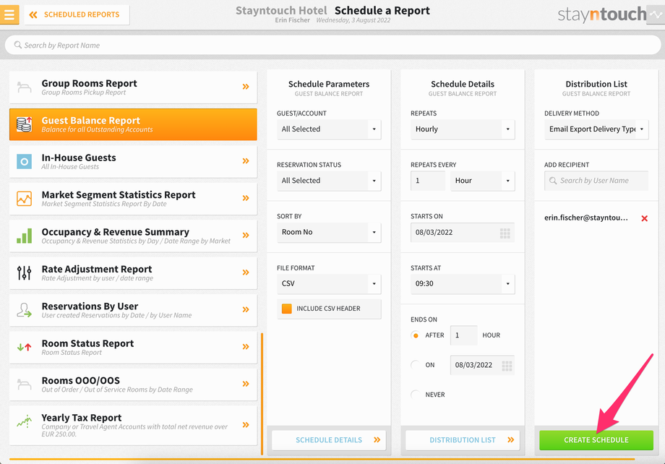This screenshot has width=665, height=464.
Task: Click the chevron on Group Rooms Report row
Action: pos(246,87)
